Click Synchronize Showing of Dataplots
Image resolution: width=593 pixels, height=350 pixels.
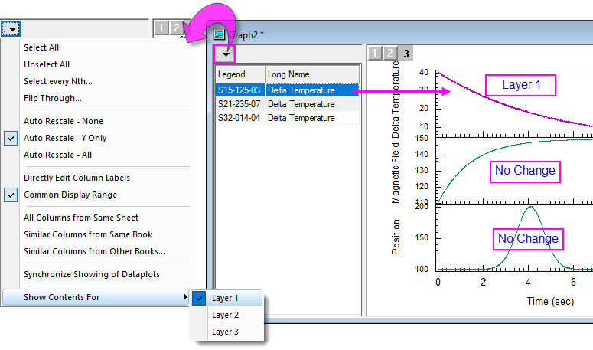86,274
